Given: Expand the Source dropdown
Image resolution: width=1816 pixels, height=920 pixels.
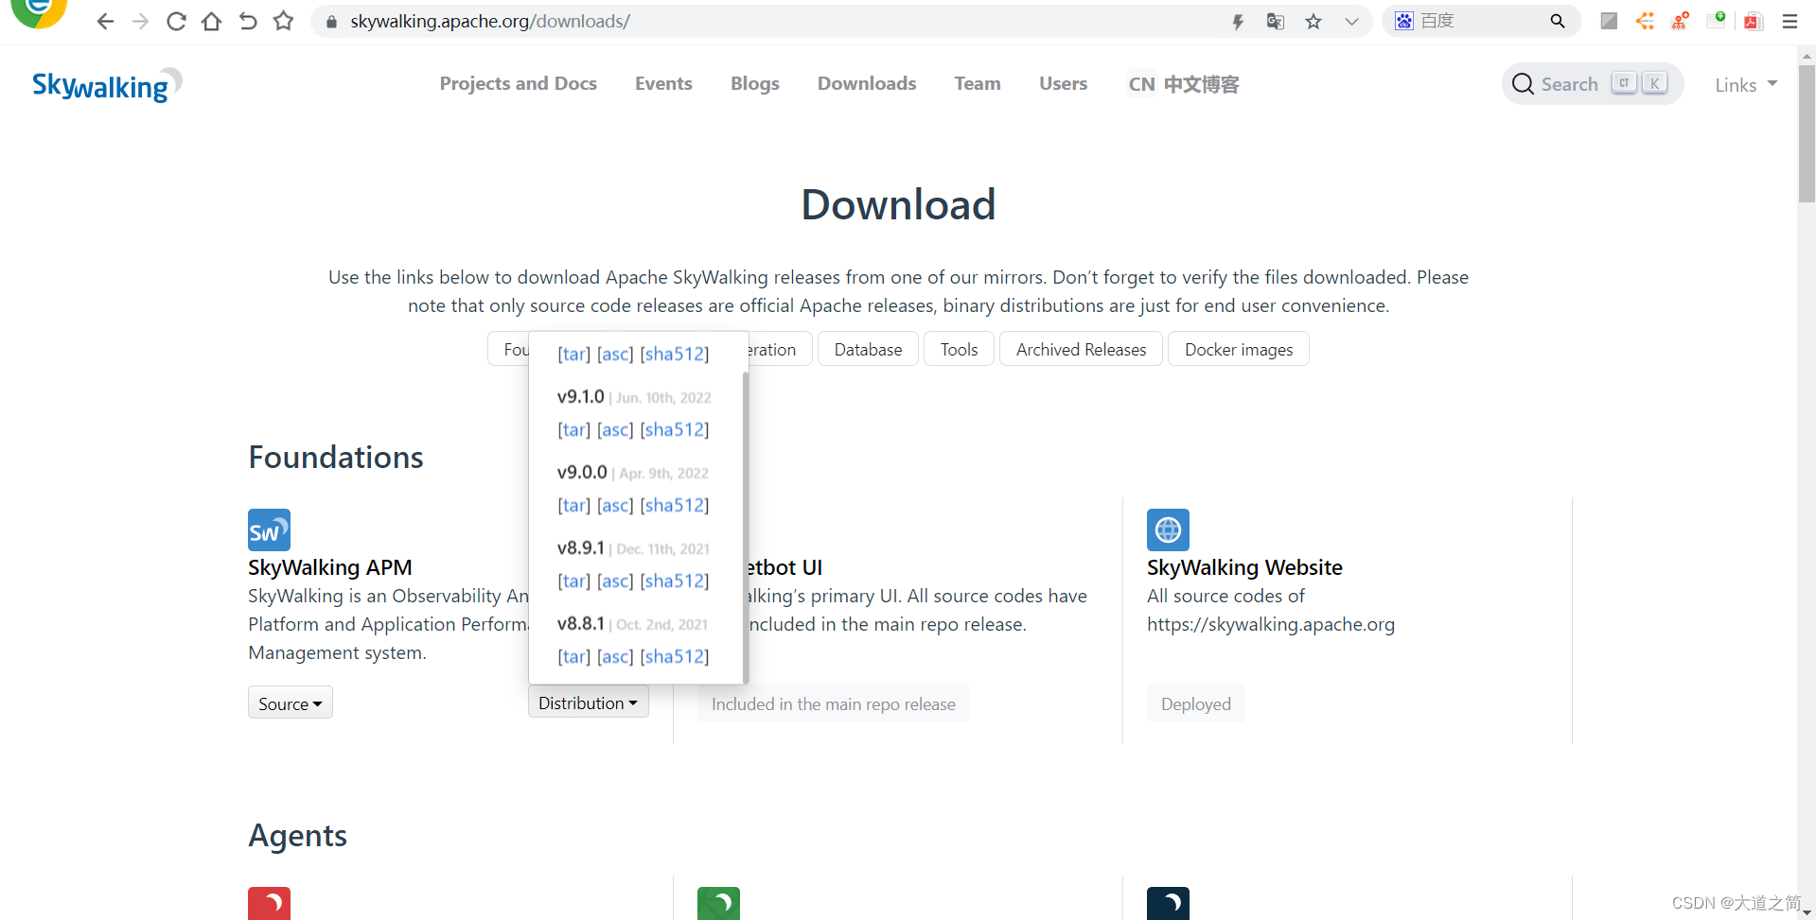Looking at the screenshot, I should tap(291, 703).
